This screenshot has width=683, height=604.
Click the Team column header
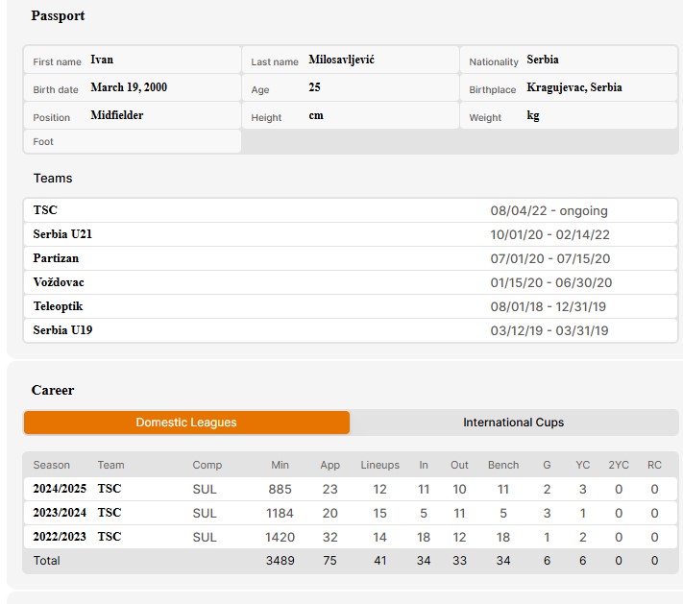(110, 465)
